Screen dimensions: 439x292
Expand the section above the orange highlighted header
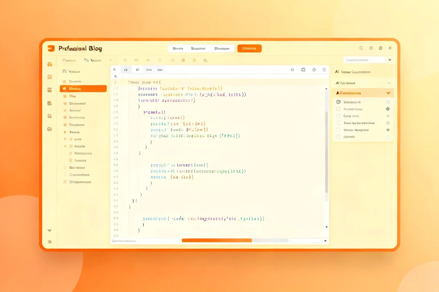pyautogui.click(x=389, y=83)
